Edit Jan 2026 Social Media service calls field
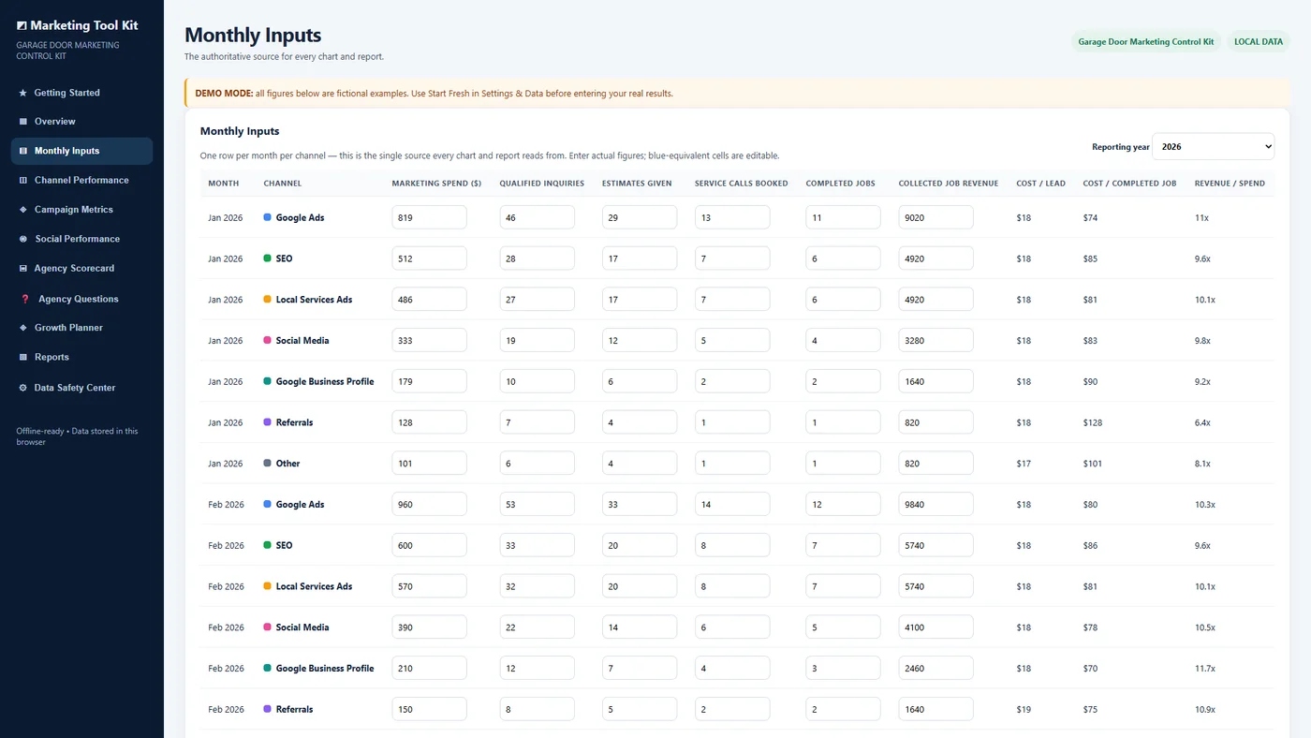Screen dimensions: 1311x738 tap(732, 341)
